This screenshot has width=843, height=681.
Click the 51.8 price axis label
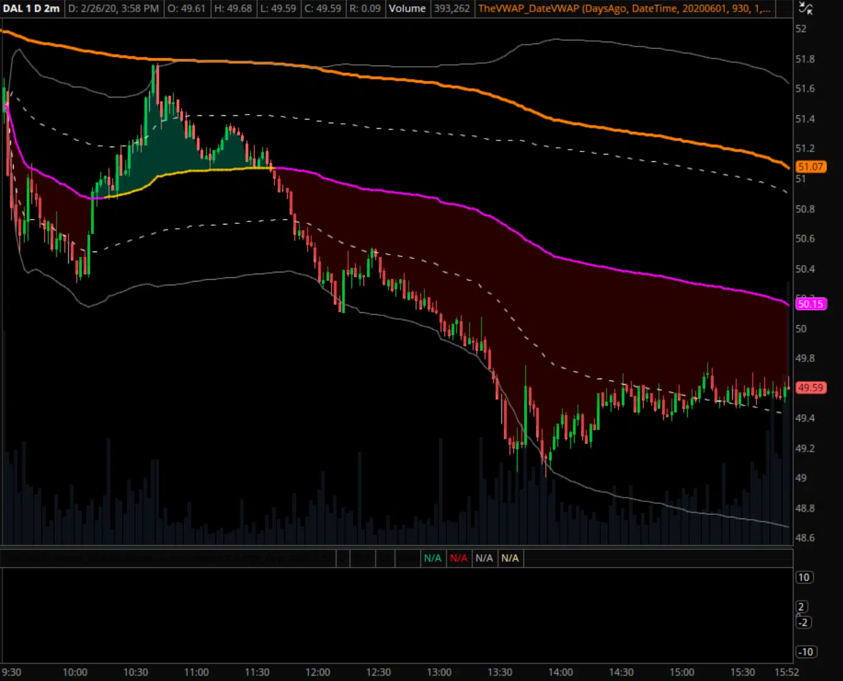805,59
